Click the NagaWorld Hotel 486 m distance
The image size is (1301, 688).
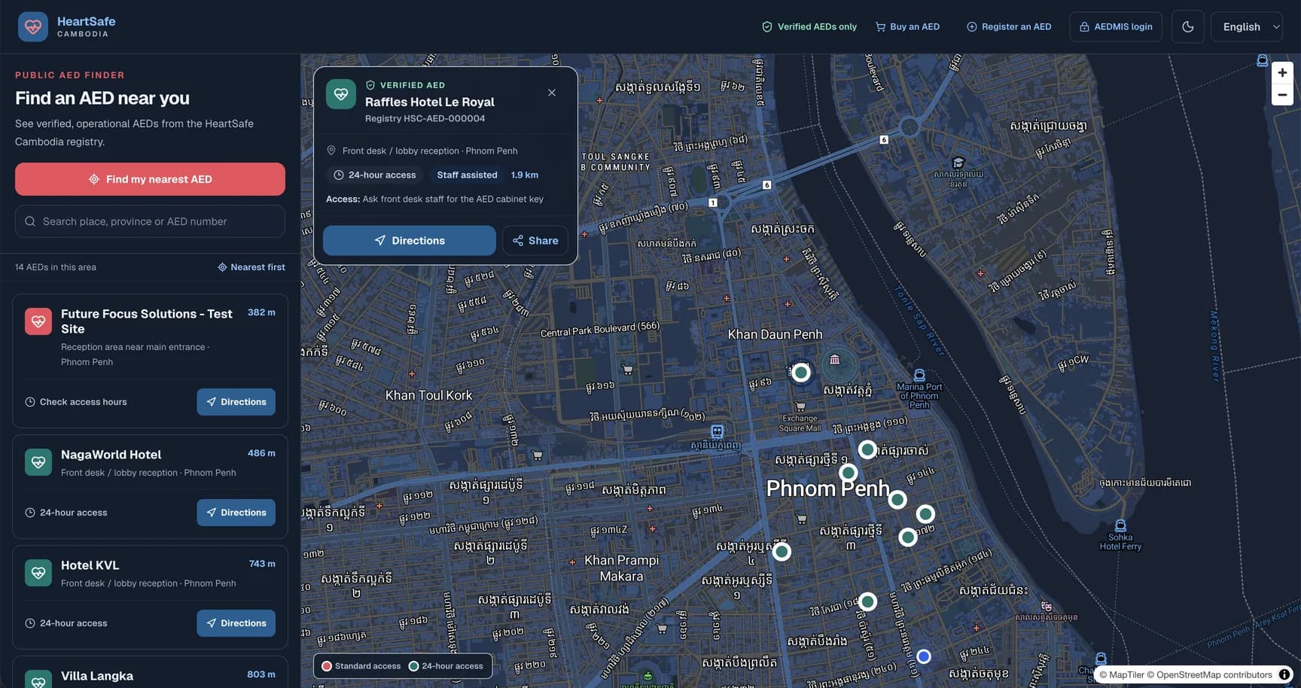click(261, 453)
